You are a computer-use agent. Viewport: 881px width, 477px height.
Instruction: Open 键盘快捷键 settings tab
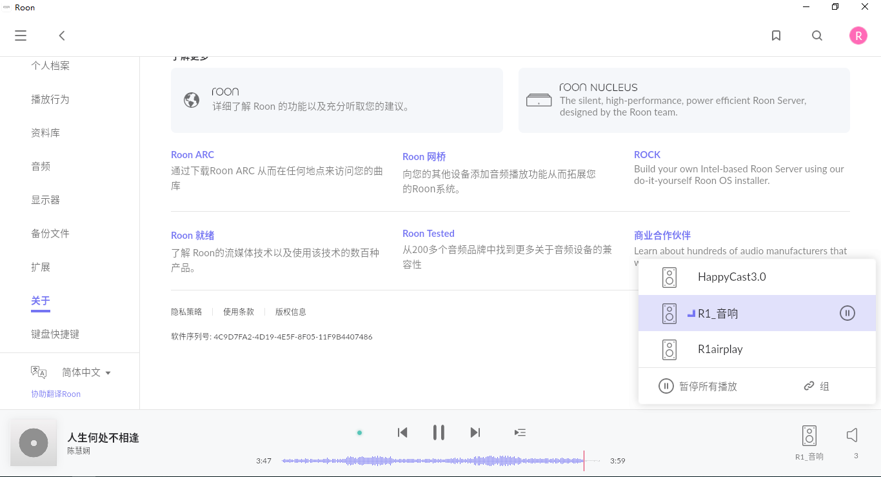tap(55, 334)
